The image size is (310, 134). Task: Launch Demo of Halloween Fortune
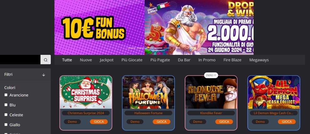(x=135, y=122)
